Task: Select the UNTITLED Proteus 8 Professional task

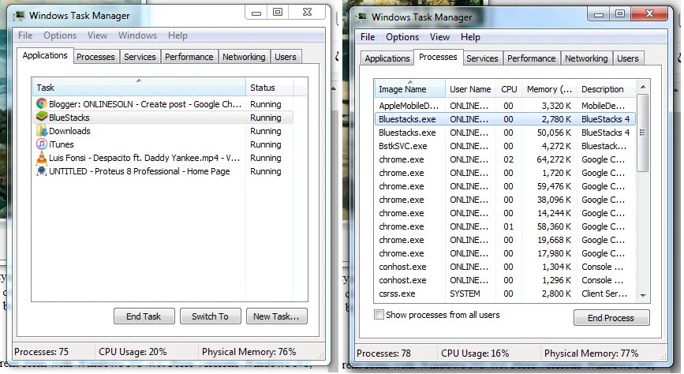Action: pos(163,171)
